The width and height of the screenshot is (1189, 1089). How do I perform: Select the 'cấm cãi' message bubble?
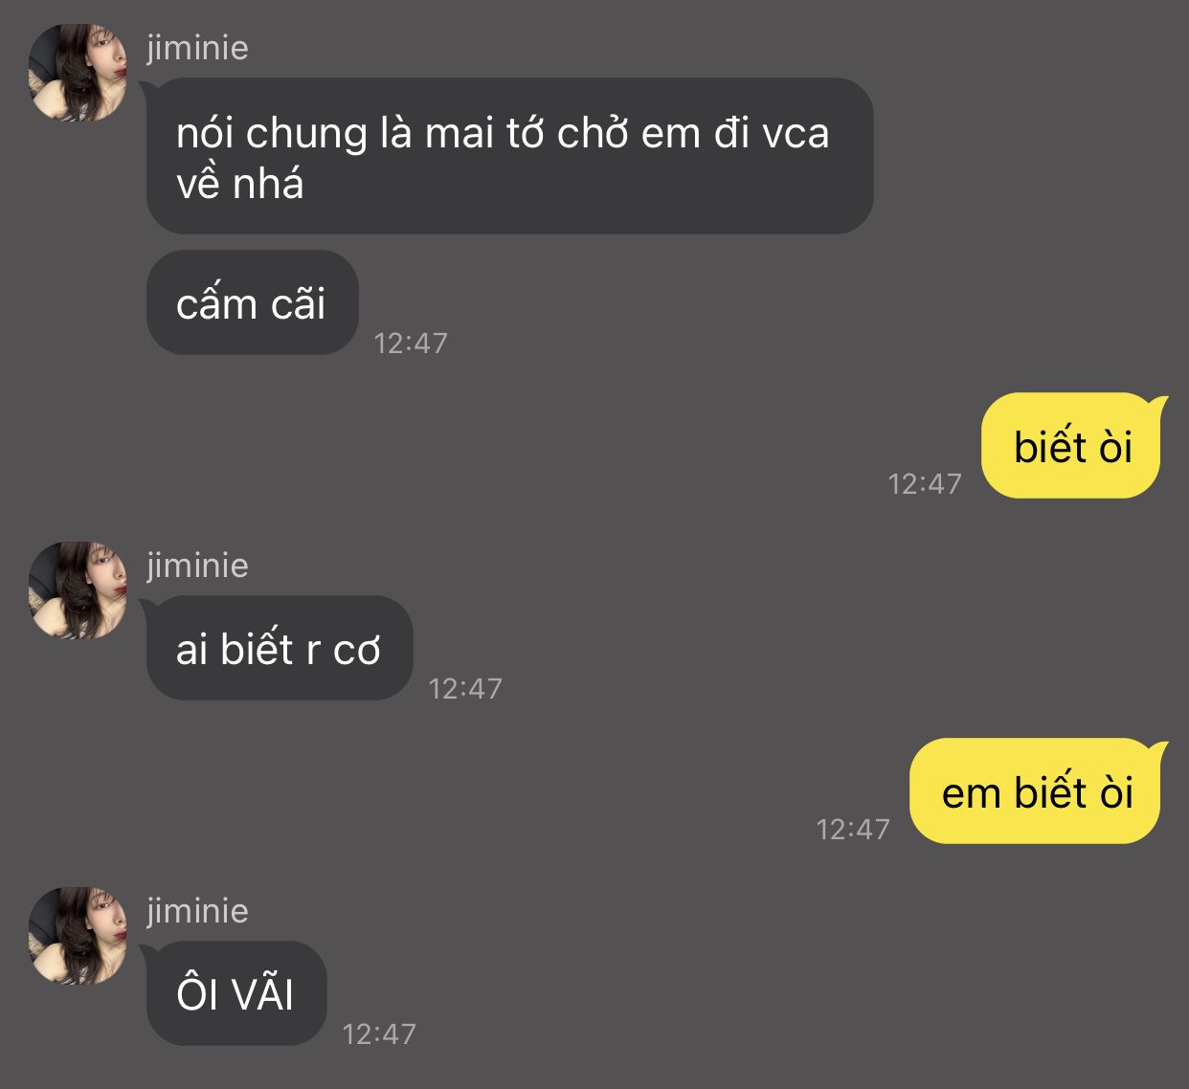(x=252, y=302)
